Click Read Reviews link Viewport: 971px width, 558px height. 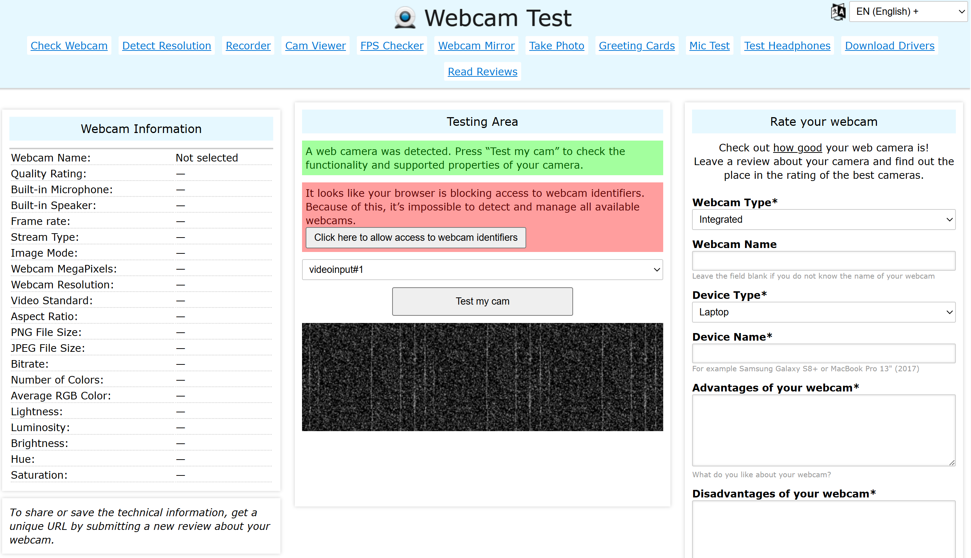click(482, 72)
